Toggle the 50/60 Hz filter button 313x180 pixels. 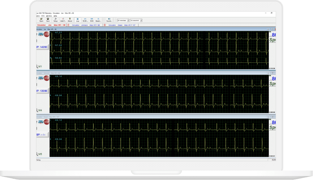click(85, 19)
